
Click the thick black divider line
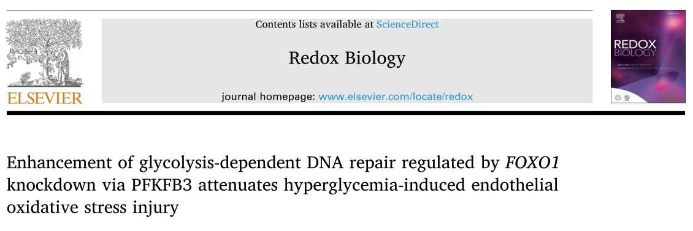click(346, 113)
